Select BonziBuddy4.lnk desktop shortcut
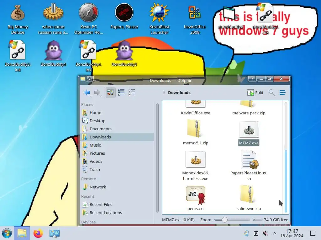The width and height of the screenshot is (321, 240). 88,56
